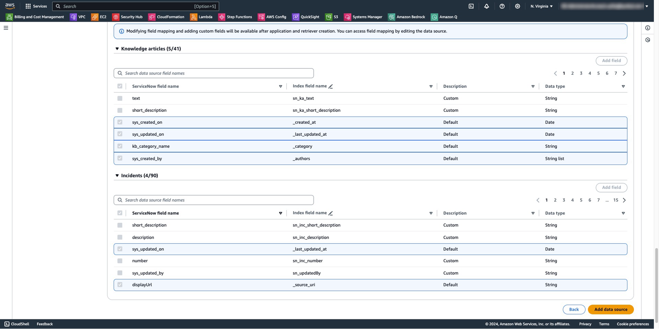The height and width of the screenshot is (329, 659).
Task: Toggle checkbox for incidents number field
Action: [x=120, y=261]
